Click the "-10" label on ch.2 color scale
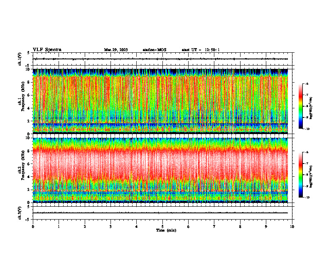329x254 pixels. [x=307, y=197]
